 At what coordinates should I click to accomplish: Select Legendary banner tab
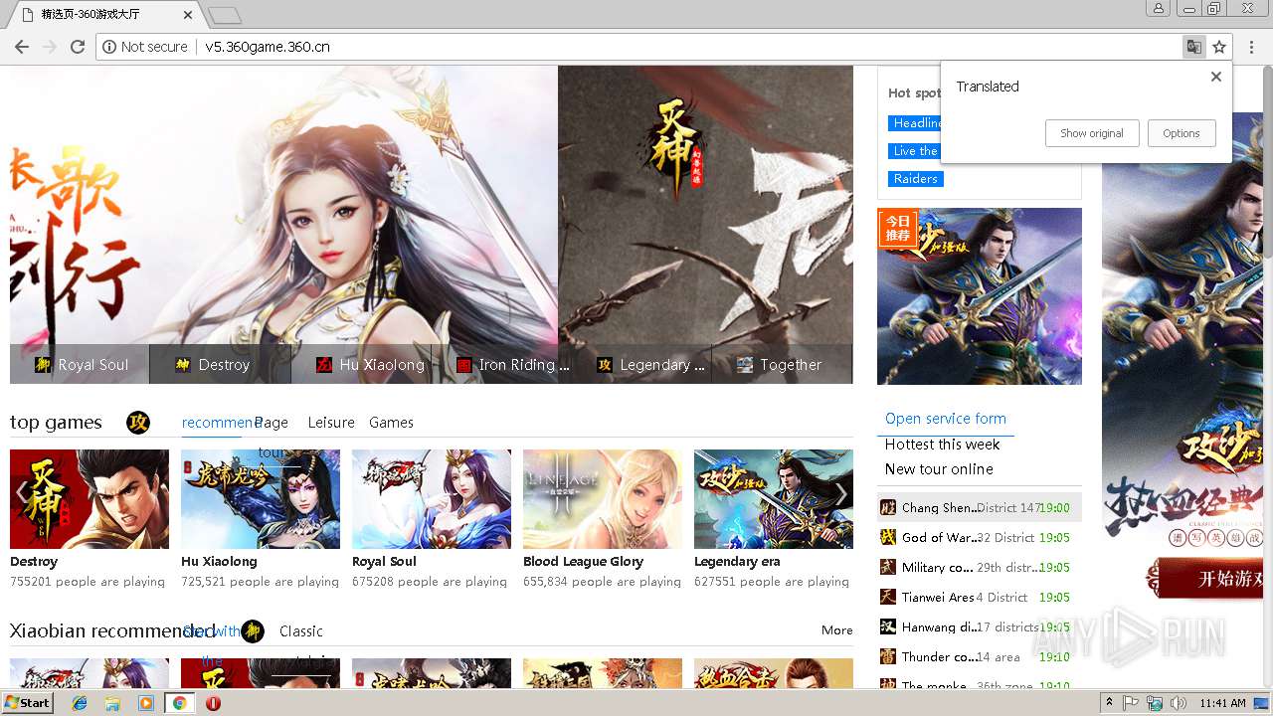[641, 365]
